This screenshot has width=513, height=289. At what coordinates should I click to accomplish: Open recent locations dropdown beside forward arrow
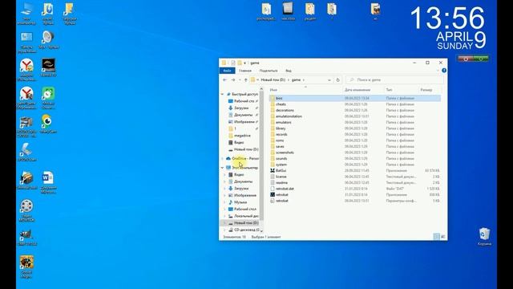coord(240,80)
